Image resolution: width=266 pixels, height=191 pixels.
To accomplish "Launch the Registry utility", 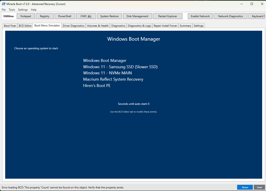I will [44, 16].
